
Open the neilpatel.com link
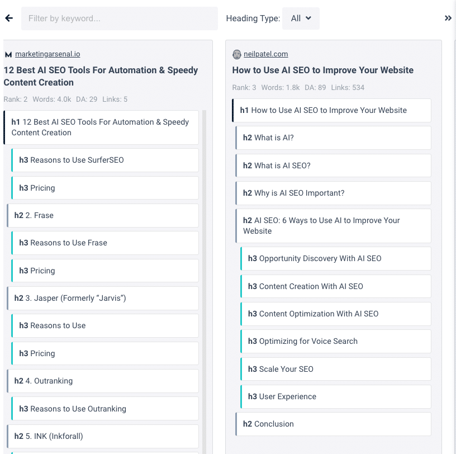265,54
